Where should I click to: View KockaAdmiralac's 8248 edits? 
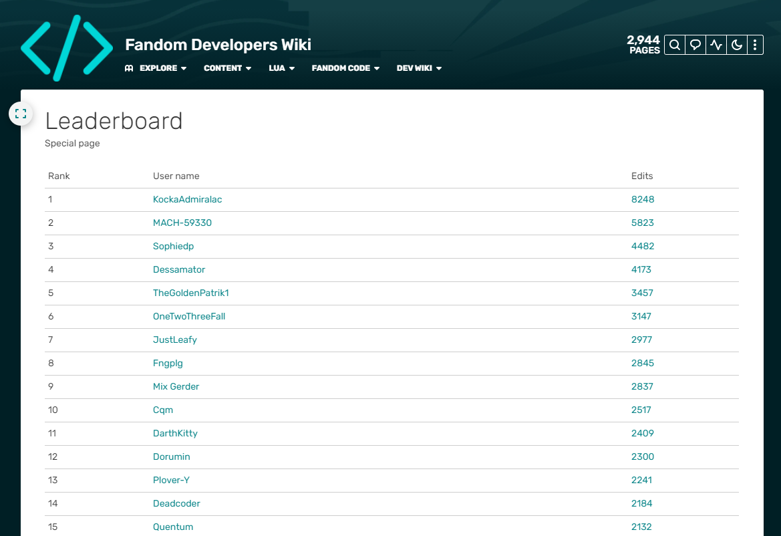pyautogui.click(x=643, y=199)
